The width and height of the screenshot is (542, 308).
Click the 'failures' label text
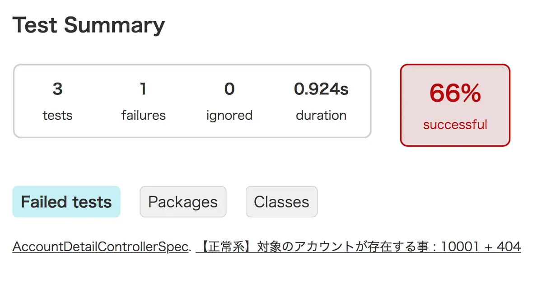tap(143, 116)
